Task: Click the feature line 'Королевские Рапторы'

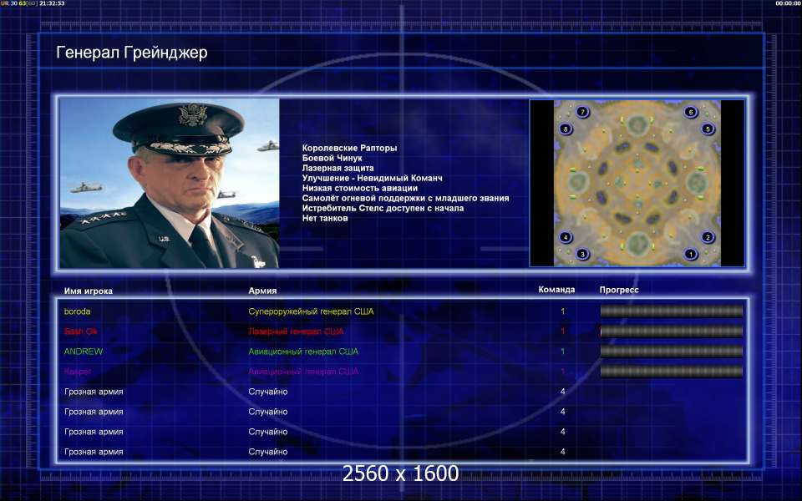Action: point(349,149)
